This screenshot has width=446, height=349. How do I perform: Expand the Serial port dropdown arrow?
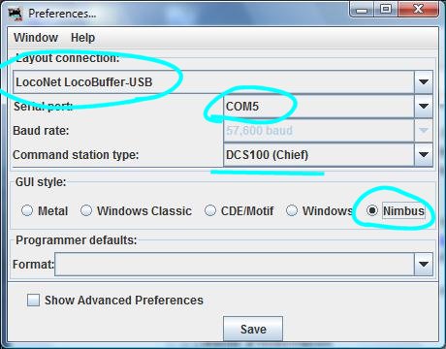424,107
